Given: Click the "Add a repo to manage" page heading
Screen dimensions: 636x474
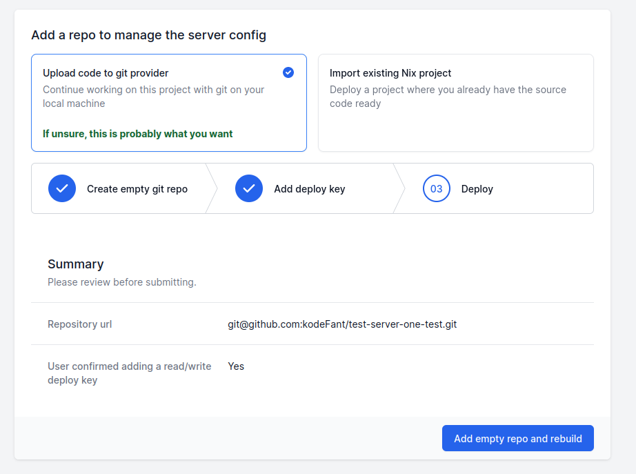Looking at the screenshot, I should coord(148,35).
